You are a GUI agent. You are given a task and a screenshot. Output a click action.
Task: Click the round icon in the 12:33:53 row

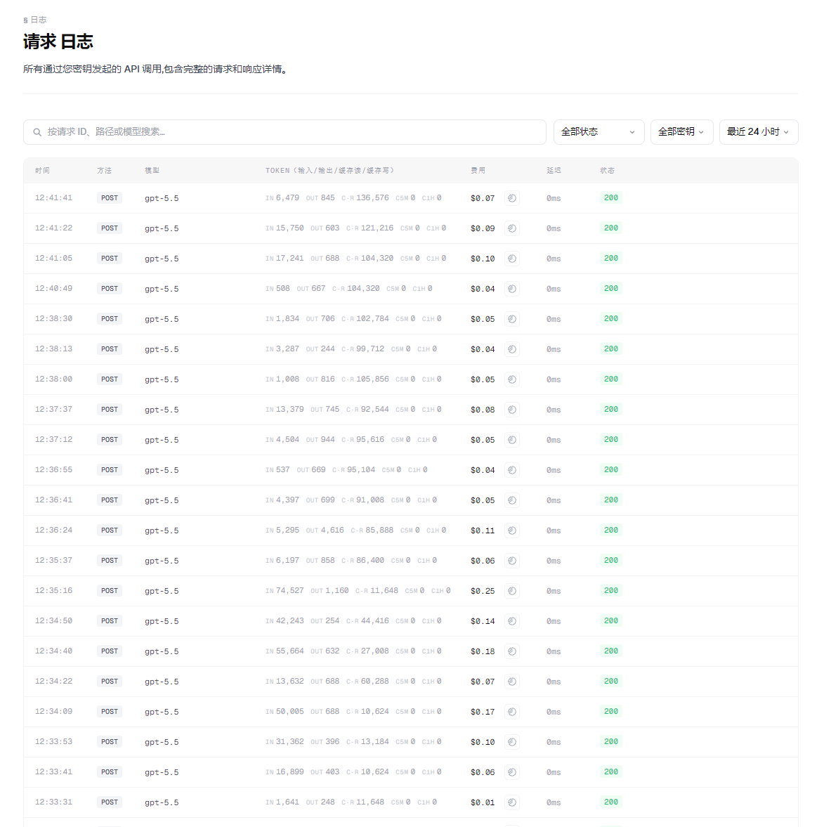tap(512, 742)
